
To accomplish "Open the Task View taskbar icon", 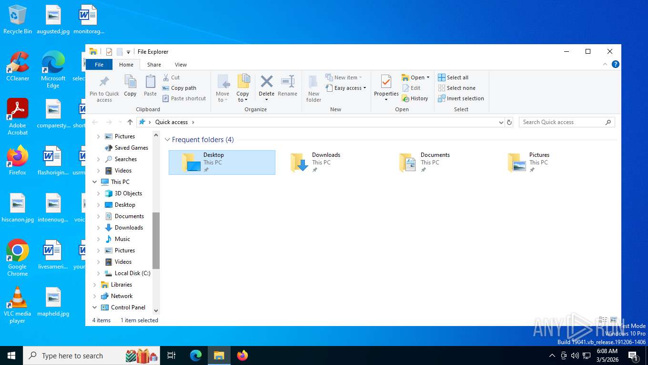I will 172,355.
